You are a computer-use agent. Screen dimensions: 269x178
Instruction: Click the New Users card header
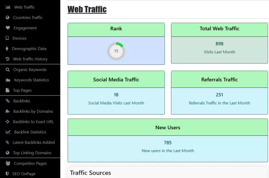pos(168,127)
